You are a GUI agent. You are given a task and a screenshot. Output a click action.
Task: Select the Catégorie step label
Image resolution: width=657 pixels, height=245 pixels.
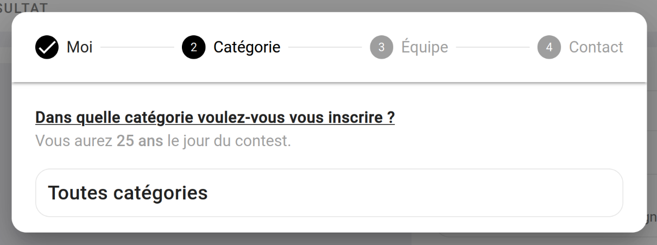pyautogui.click(x=247, y=47)
